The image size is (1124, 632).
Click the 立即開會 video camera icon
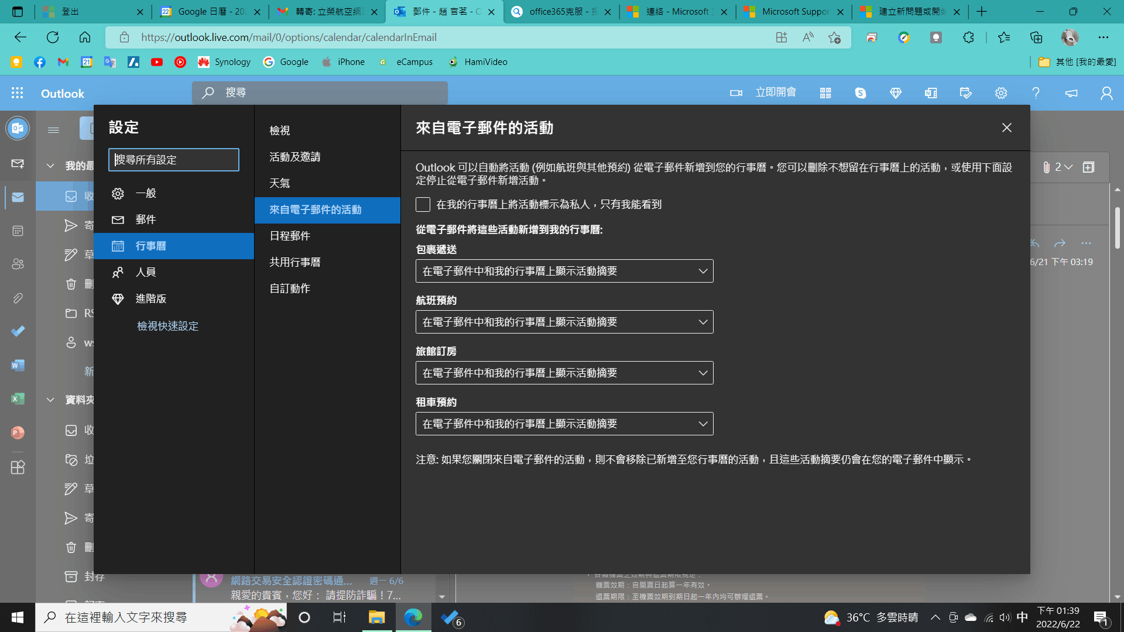click(736, 93)
